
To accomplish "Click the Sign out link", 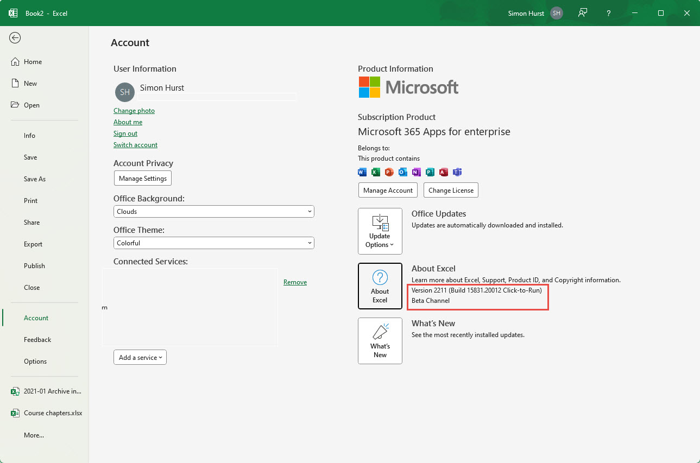I will point(125,134).
